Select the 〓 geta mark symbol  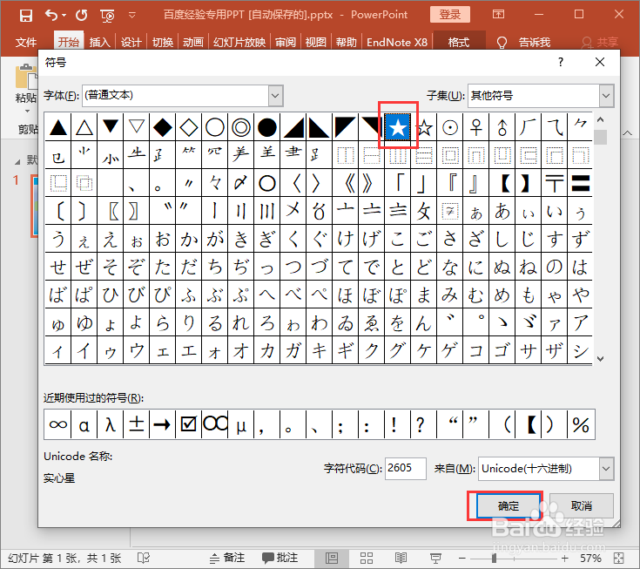pos(580,183)
